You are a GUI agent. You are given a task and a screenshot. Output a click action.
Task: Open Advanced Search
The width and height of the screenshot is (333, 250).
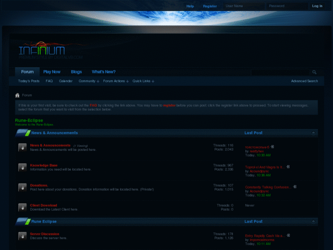(304, 81)
